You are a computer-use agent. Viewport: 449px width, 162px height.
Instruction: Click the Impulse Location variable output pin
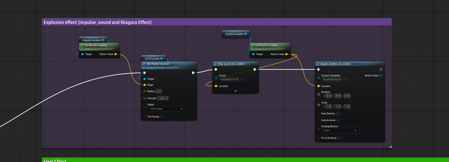click(x=103, y=40)
